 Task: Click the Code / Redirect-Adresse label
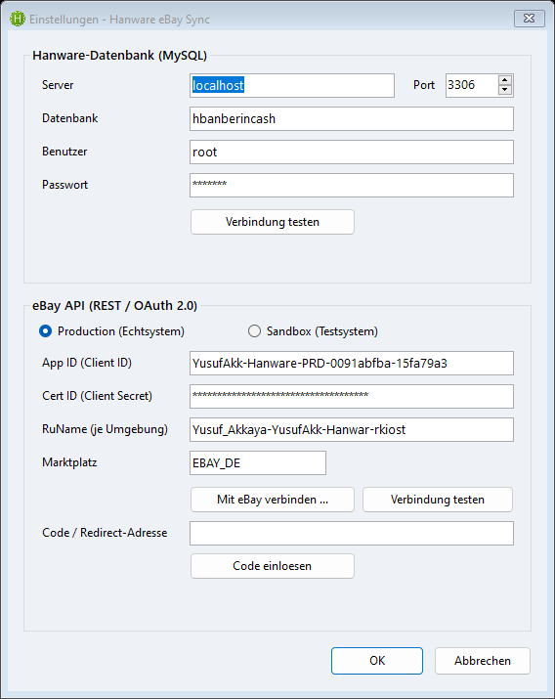(105, 533)
